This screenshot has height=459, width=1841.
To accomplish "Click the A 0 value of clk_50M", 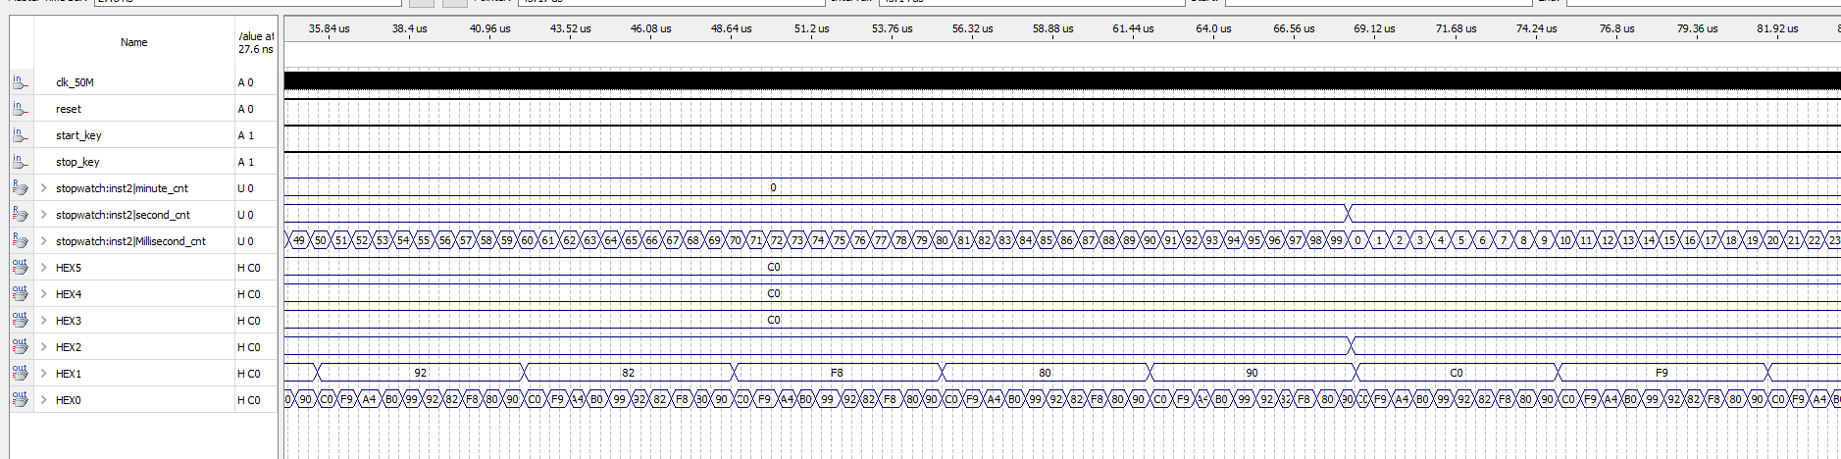I will pos(245,82).
